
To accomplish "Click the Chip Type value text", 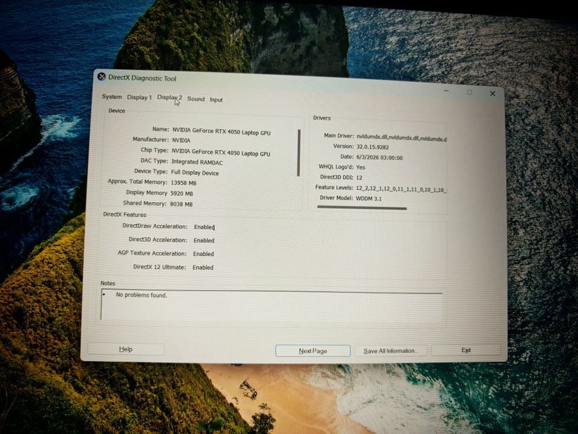I will (x=221, y=153).
